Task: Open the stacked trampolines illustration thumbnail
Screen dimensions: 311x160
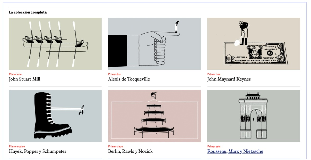Action: [154, 116]
